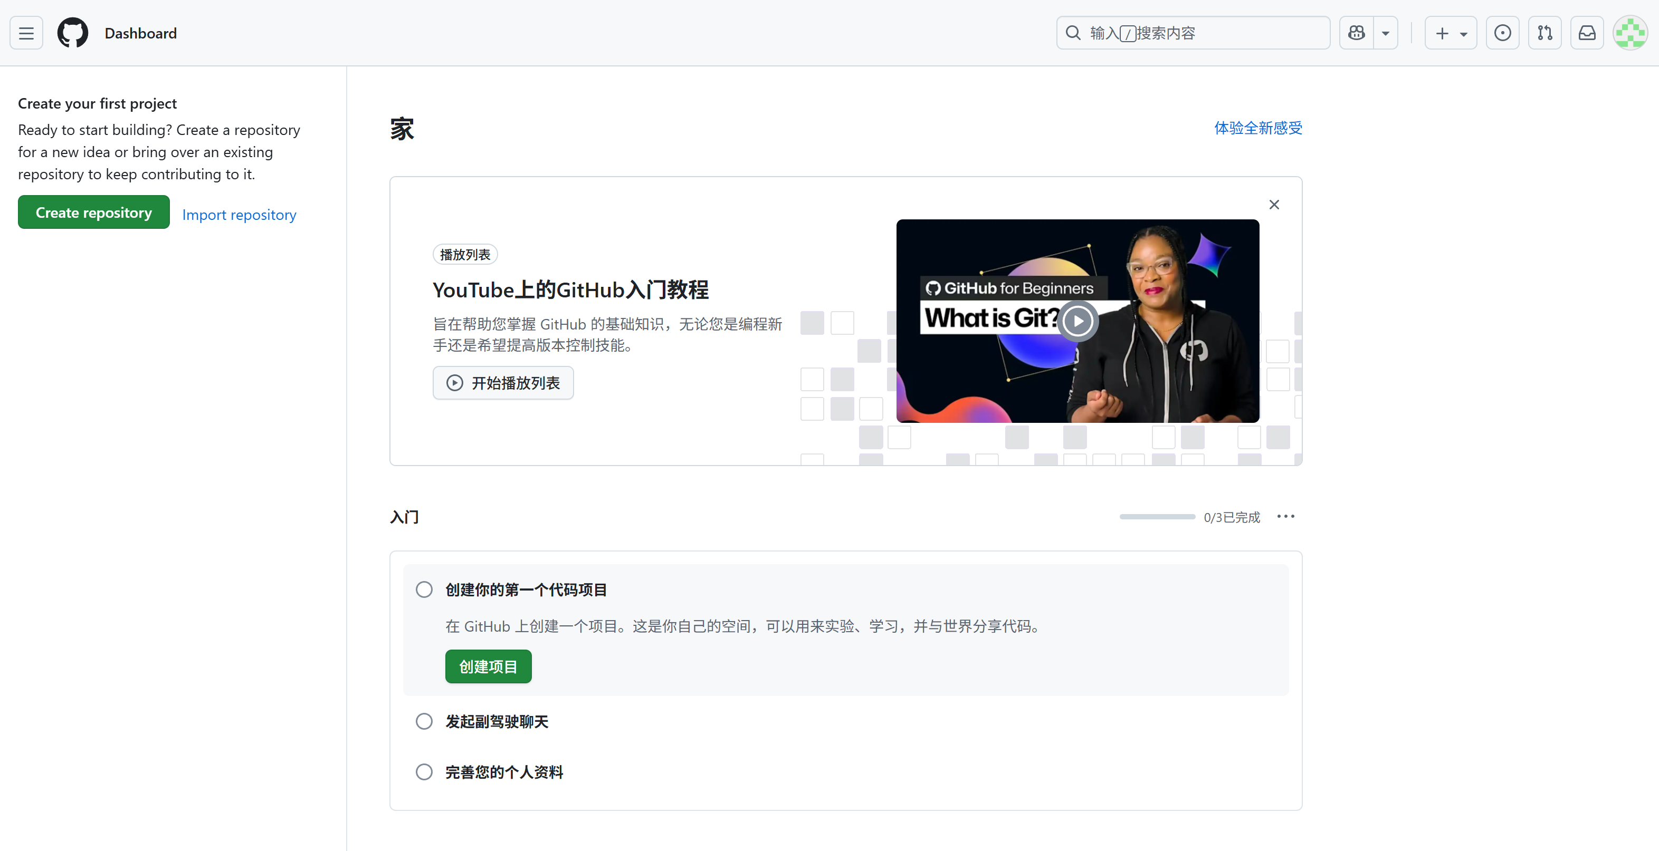1659x851 pixels.
Task: Click the 体验全新感受 link
Action: [1258, 128]
